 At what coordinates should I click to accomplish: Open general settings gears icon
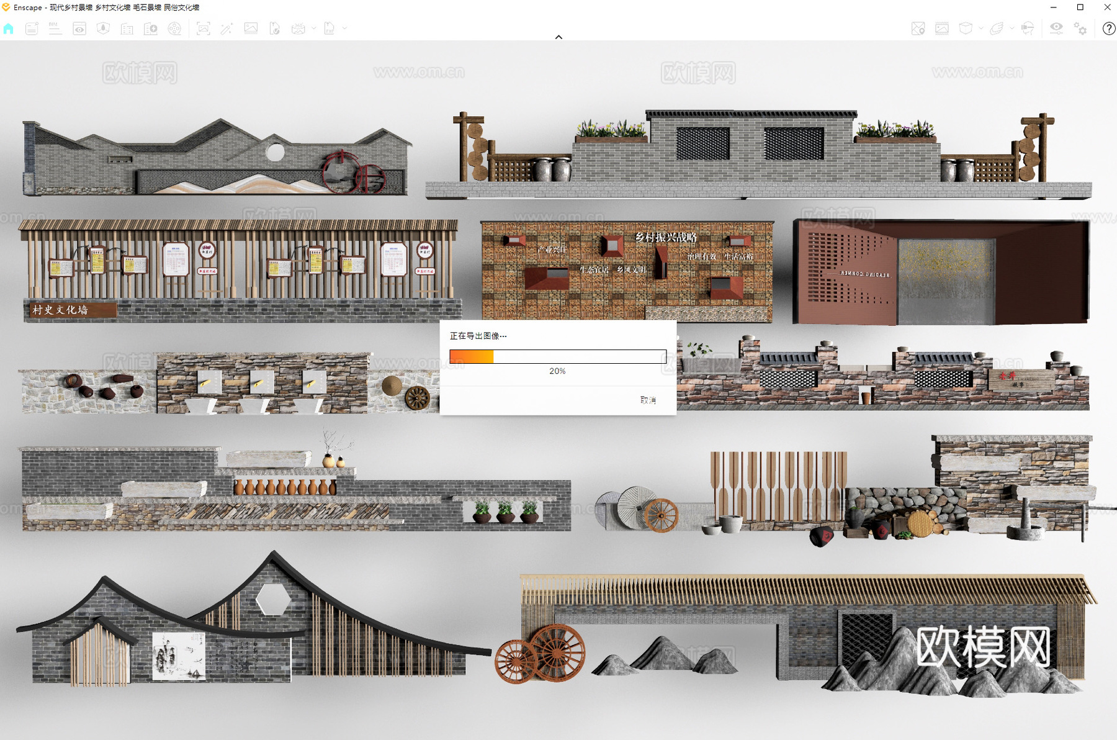1080,29
